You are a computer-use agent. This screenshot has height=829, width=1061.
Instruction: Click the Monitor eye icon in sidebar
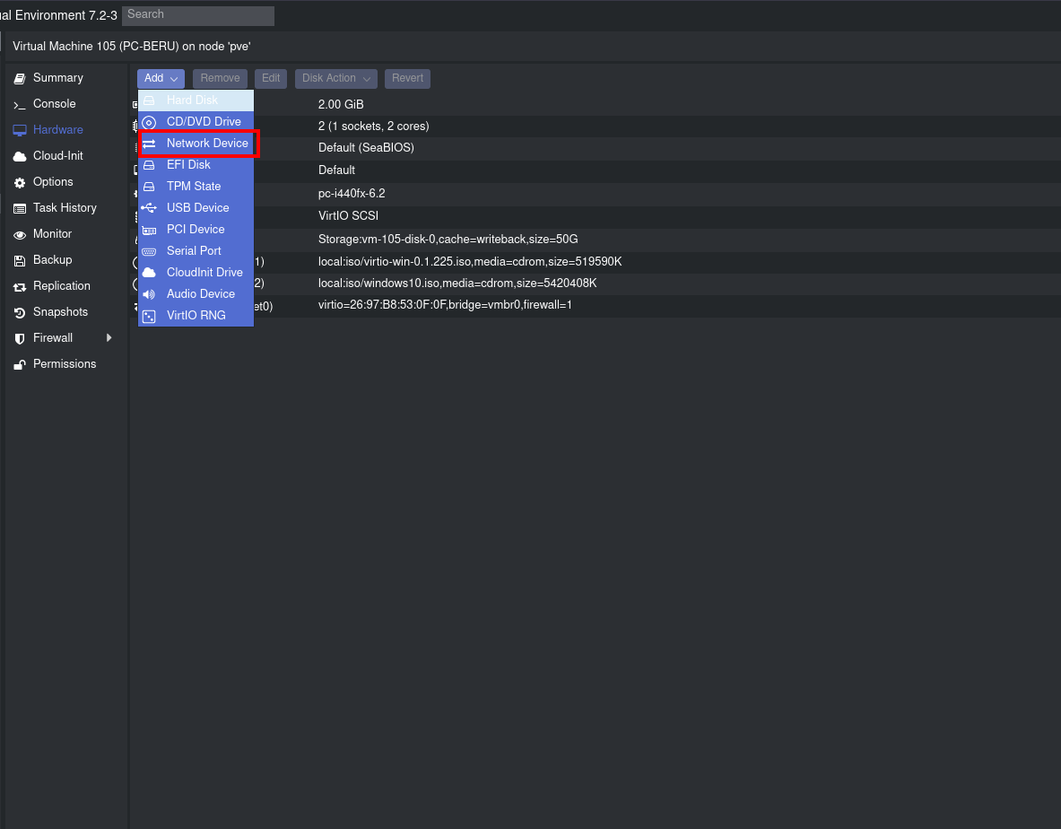[19, 234]
